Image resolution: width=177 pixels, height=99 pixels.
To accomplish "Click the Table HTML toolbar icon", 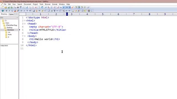I will (x=49, y=11).
